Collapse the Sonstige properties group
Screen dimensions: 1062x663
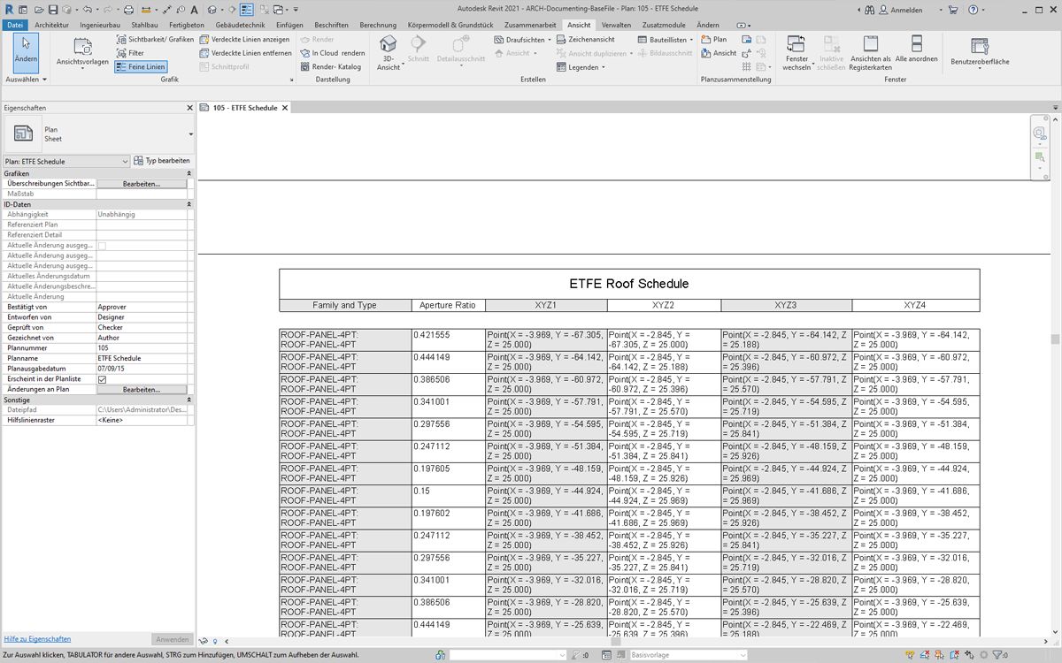(189, 400)
